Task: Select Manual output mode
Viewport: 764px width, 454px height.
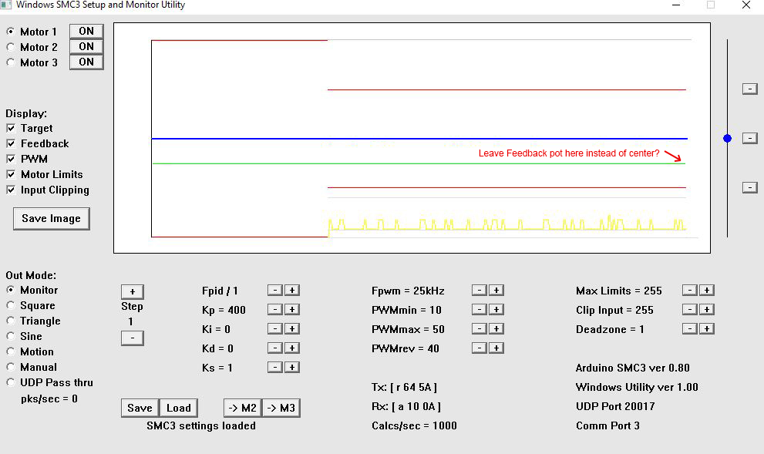Action: click(10, 367)
